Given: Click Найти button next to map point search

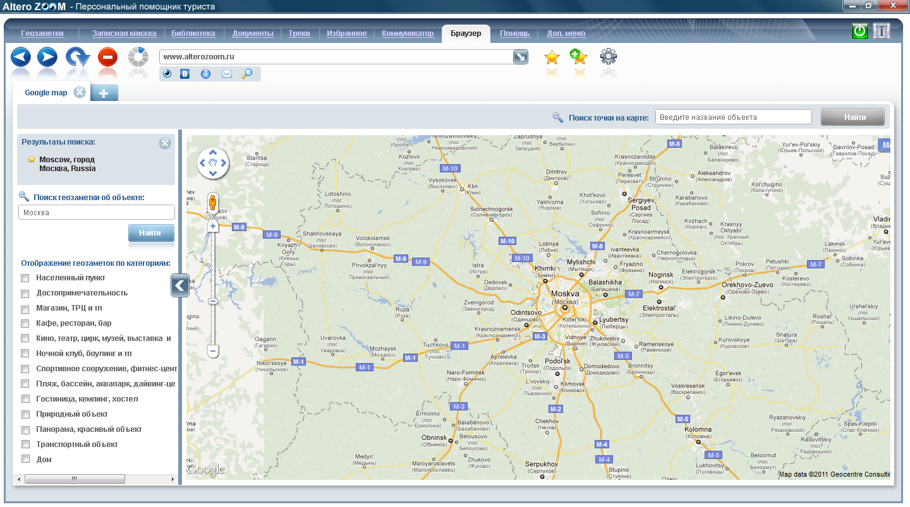Looking at the screenshot, I should tap(852, 117).
